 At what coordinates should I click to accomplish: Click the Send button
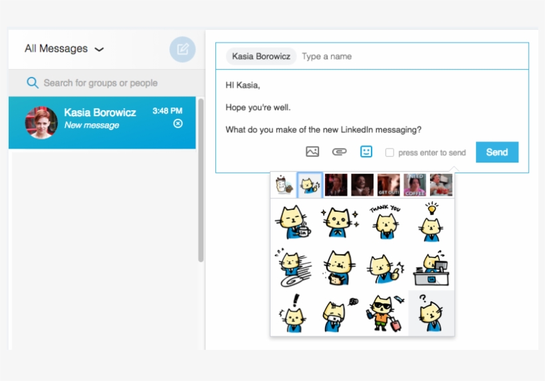497,152
